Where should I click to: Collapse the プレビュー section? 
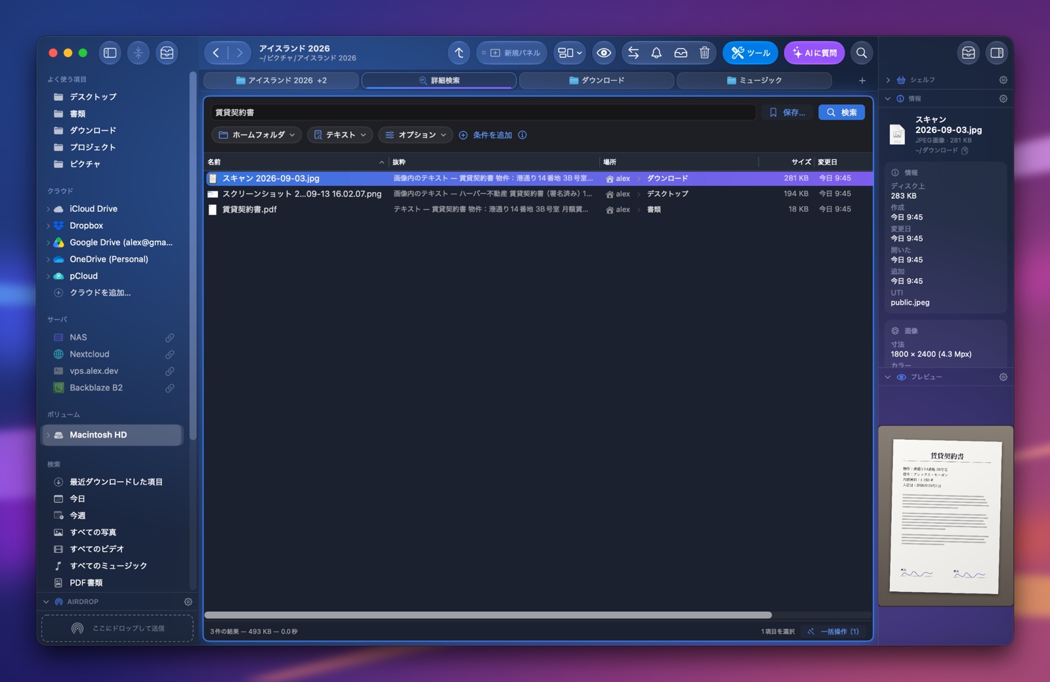click(x=888, y=377)
